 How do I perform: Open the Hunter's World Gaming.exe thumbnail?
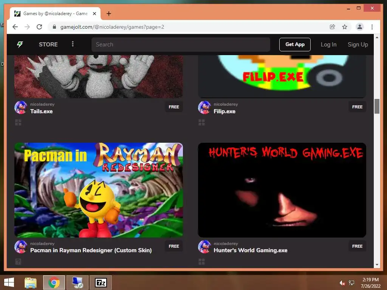coord(282,190)
